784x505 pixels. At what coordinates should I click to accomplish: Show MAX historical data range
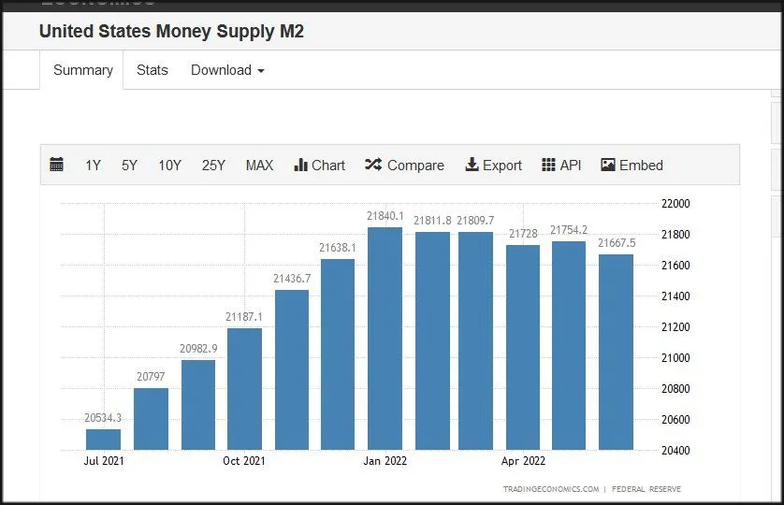pyautogui.click(x=259, y=166)
